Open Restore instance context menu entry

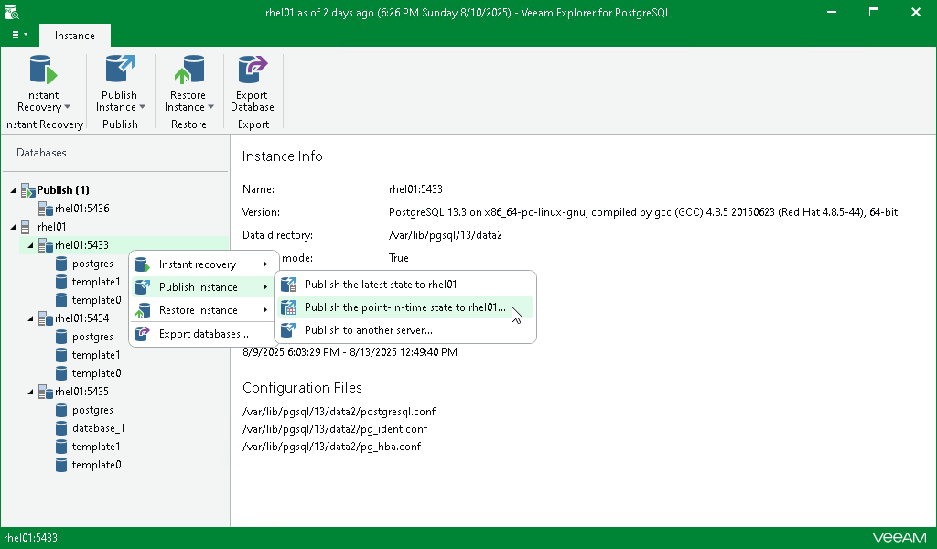pyautogui.click(x=204, y=310)
